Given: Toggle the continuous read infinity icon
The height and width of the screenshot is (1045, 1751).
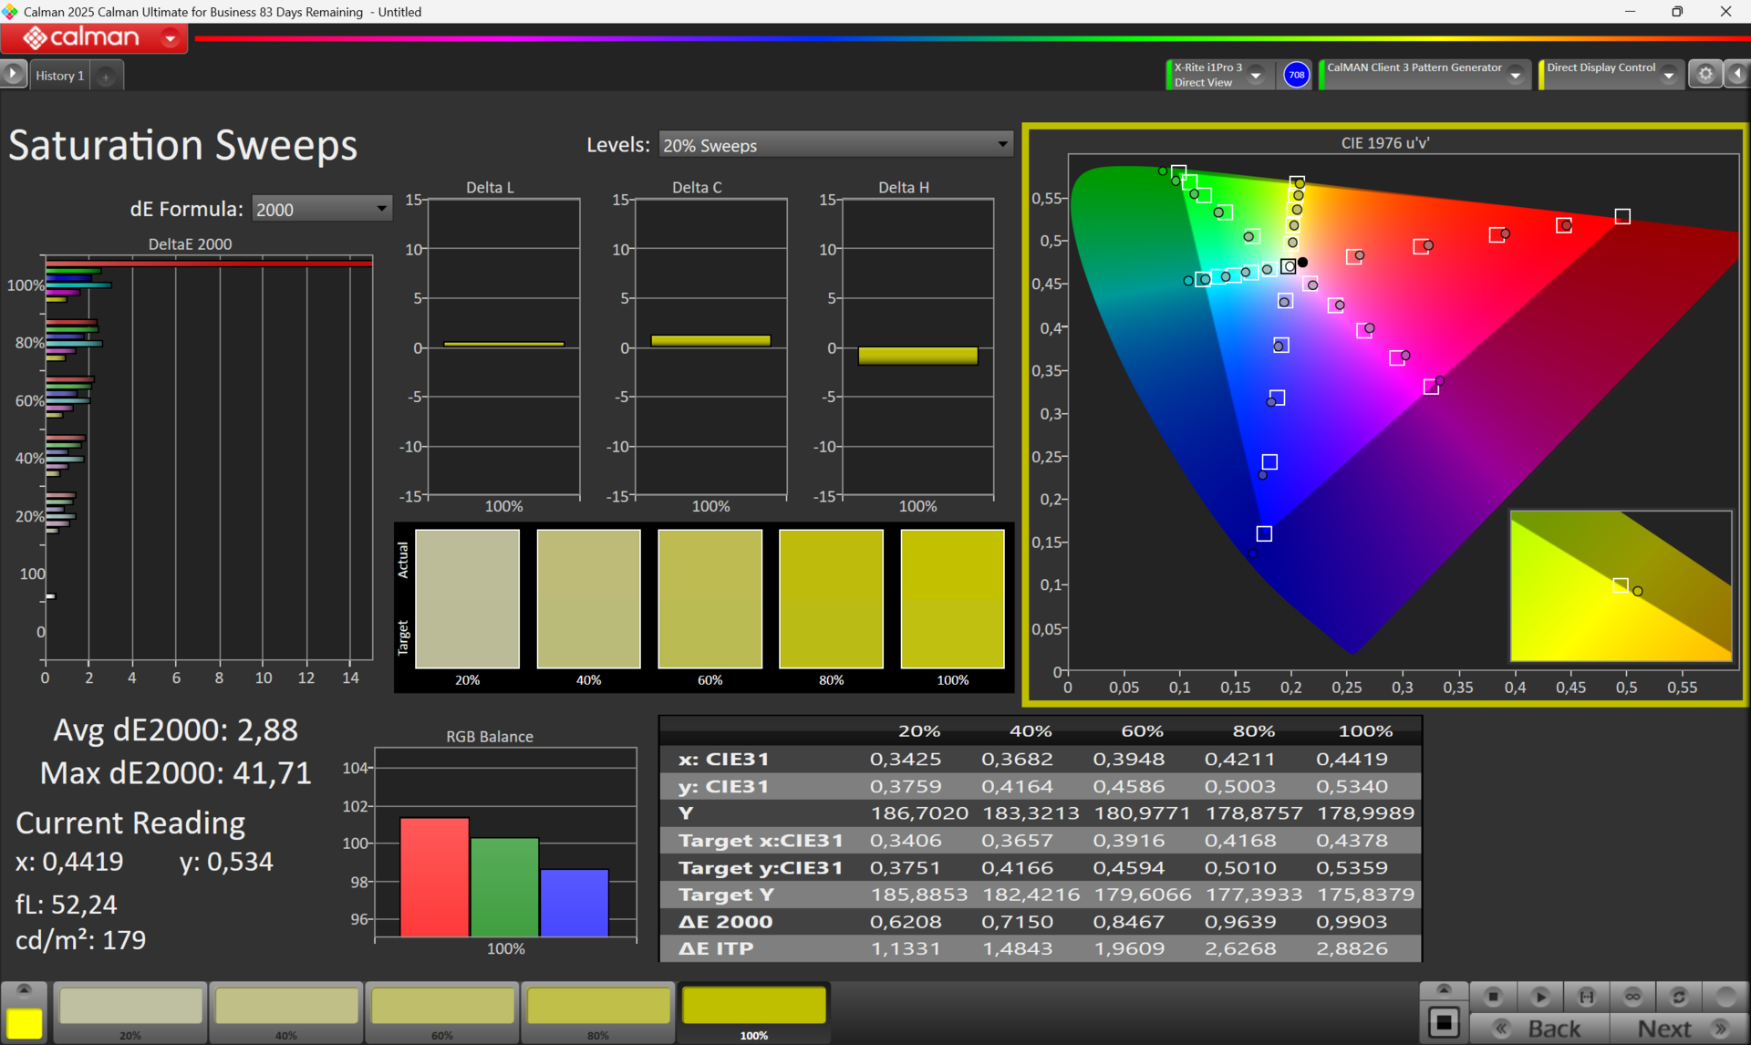Looking at the screenshot, I should coord(1632,996).
